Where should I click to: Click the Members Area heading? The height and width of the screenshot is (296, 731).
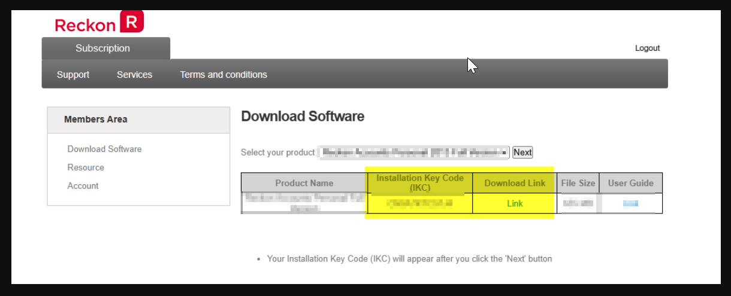(96, 119)
